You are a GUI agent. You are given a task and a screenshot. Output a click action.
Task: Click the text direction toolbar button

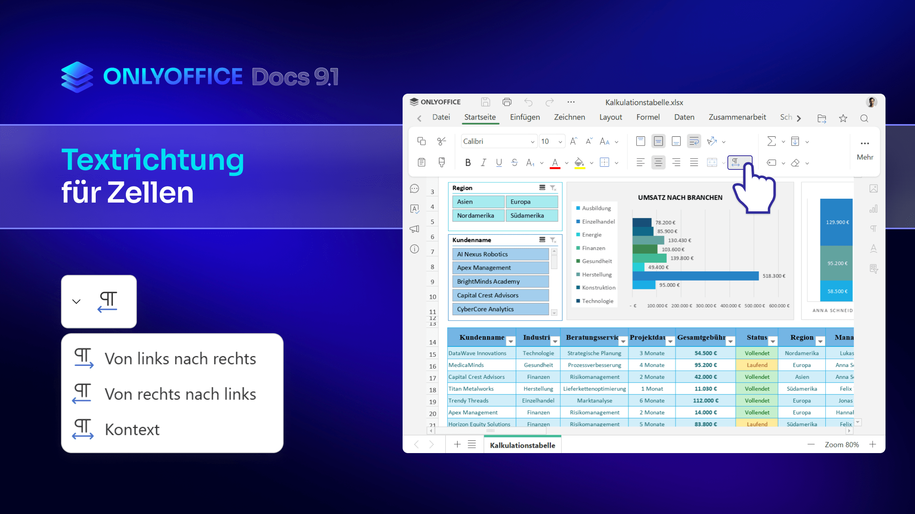(x=736, y=163)
